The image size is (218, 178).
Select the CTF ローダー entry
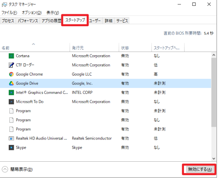click(x=25, y=65)
